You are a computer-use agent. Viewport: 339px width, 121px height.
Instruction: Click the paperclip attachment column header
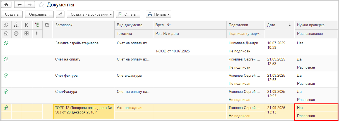click(6, 25)
